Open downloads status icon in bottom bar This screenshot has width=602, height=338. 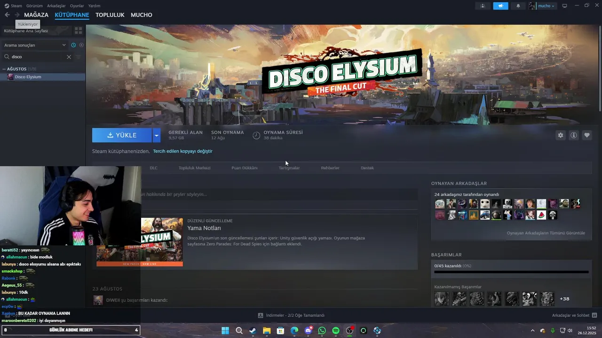tap(261, 315)
